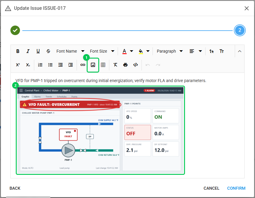This screenshot has width=255, height=198.
Task: Insert a numbered list
Action: pos(40,65)
